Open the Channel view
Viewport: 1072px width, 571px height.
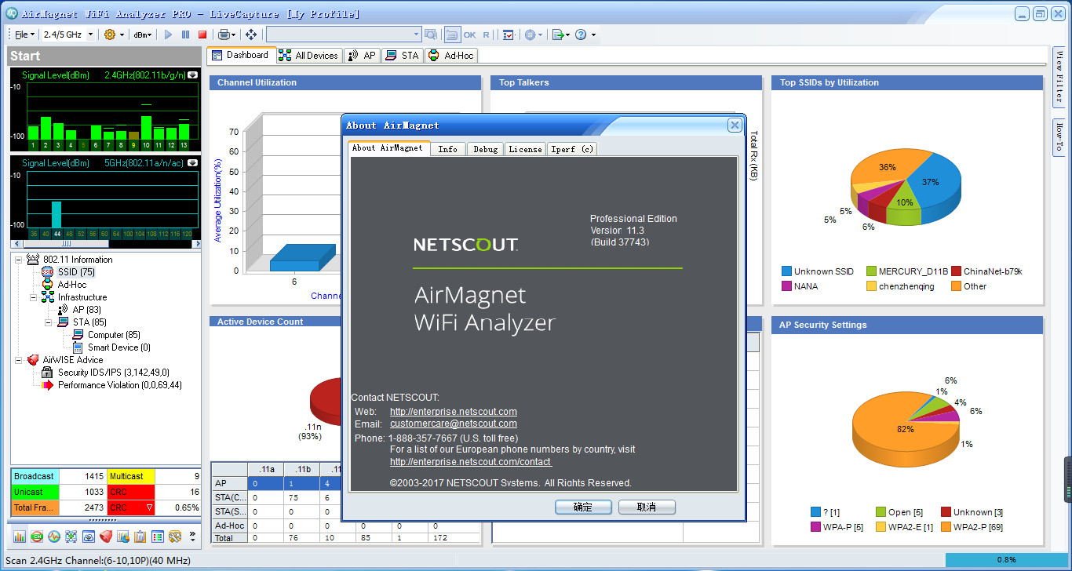[36, 536]
